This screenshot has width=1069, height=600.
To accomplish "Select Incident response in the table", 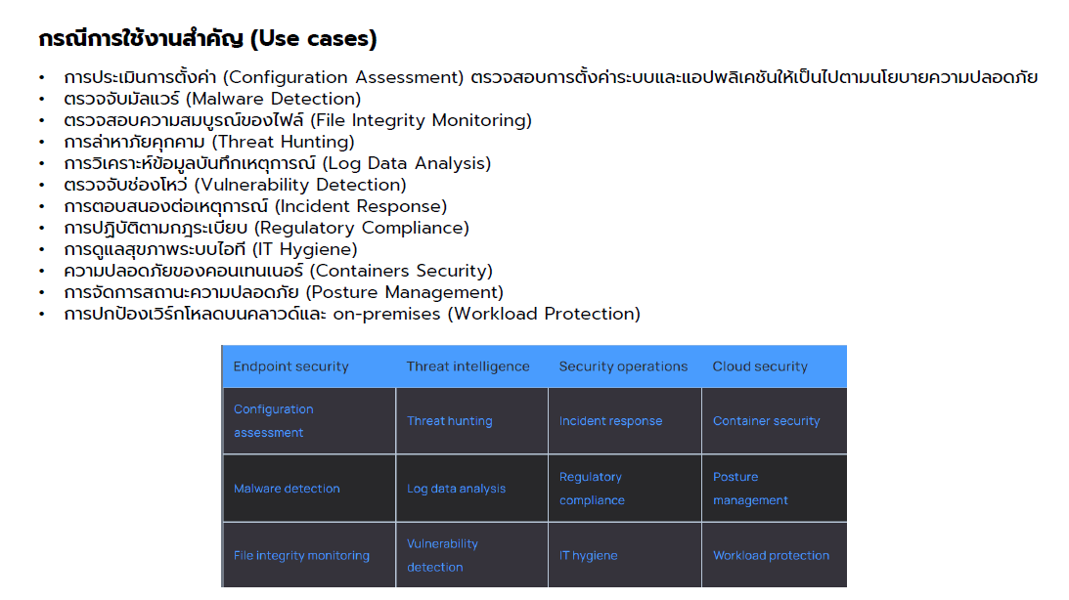I will coord(610,421).
